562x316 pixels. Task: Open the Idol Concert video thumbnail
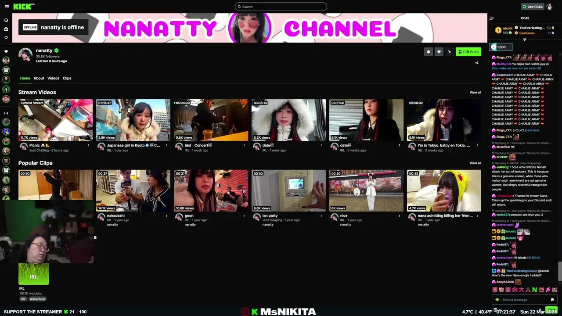pos(211,120)
